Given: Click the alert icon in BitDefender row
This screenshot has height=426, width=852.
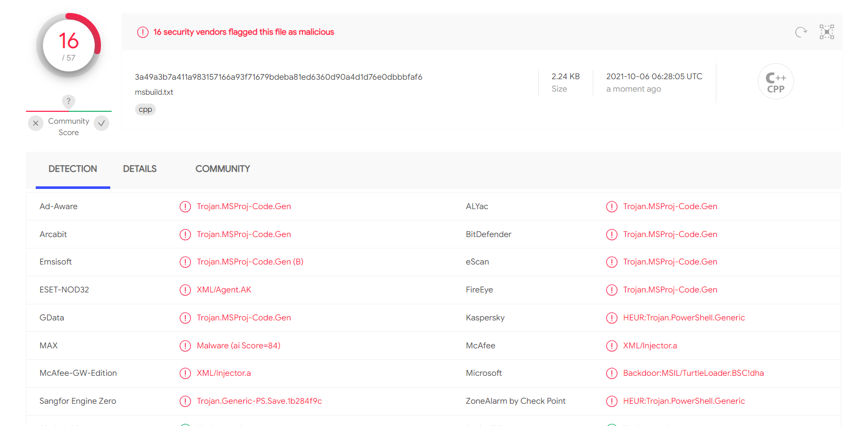Looking at the screenshot, I should (x=612, y=234).
